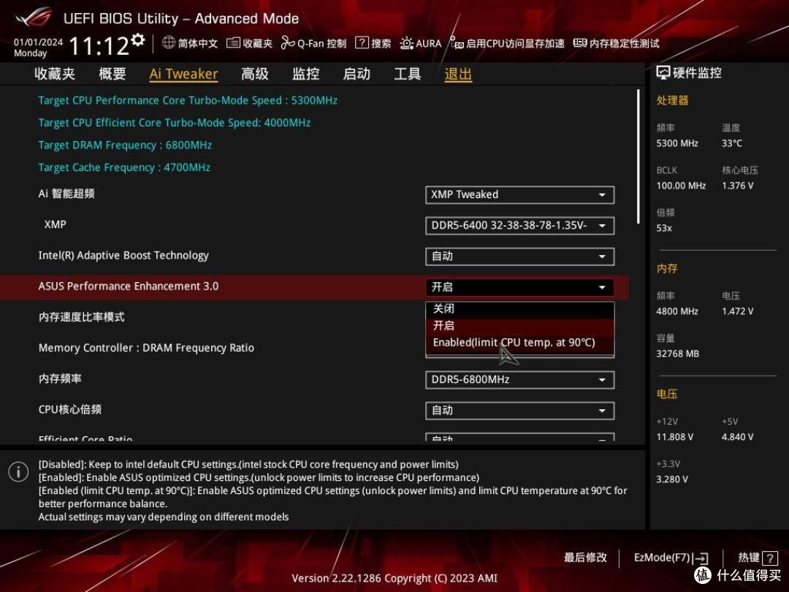Click 启用CPU访问显存加速 icon
Screen dimensions: 789x592
click(457, 43)
